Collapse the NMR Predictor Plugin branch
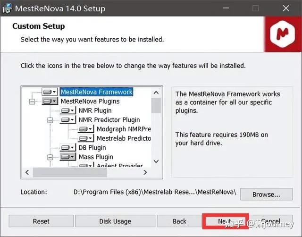The image size is (302, 237). [50, 120]
